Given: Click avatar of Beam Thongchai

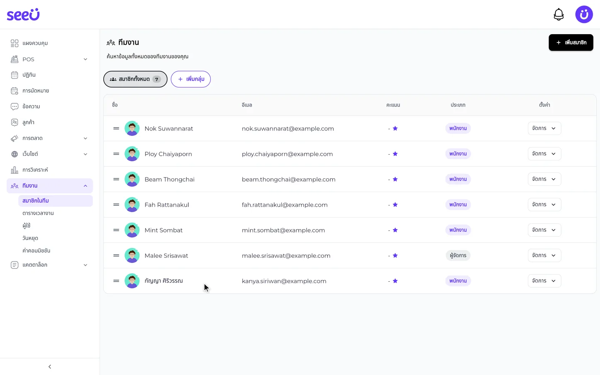Looking at the screenshot, I should click(132, 179).
